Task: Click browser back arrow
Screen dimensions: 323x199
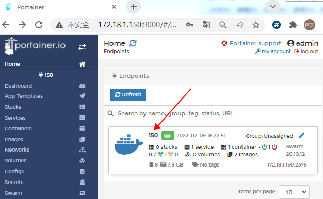Action: tap(6, 25)
